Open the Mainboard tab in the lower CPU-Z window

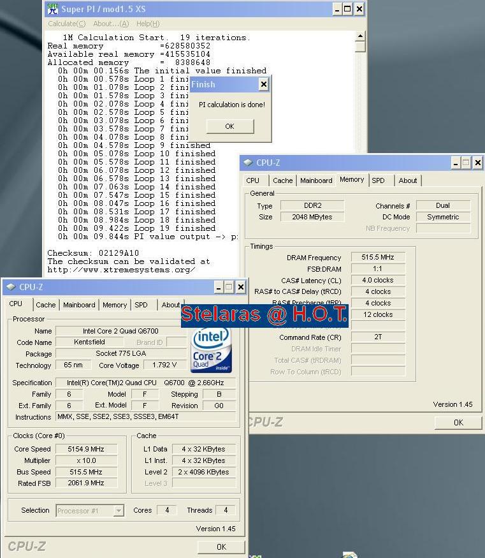pos(79,305)
